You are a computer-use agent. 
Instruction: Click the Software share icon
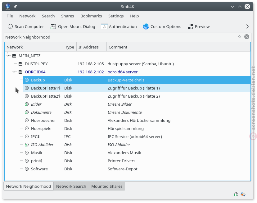27,169
